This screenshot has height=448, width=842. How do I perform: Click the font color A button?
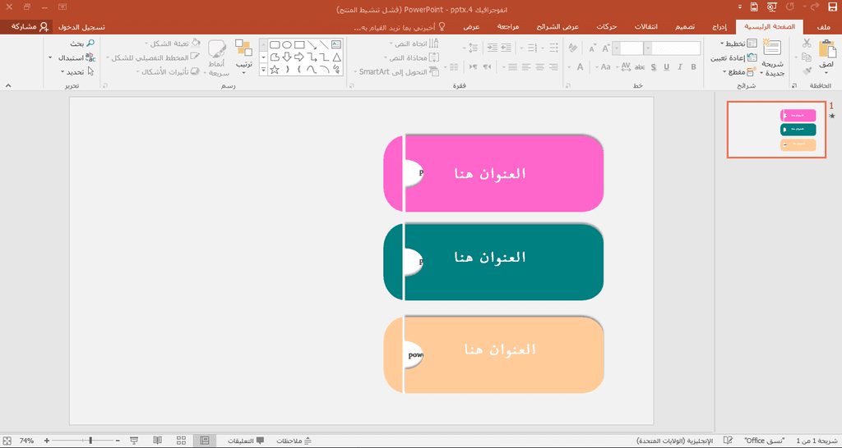point(580,67)
